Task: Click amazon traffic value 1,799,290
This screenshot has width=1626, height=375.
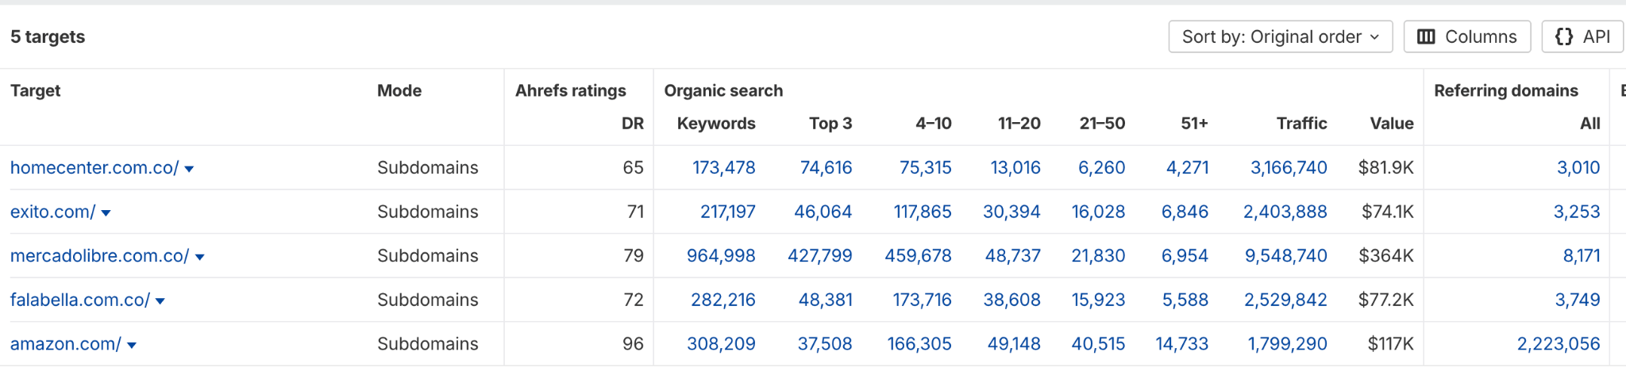Action: point(1287,343)
